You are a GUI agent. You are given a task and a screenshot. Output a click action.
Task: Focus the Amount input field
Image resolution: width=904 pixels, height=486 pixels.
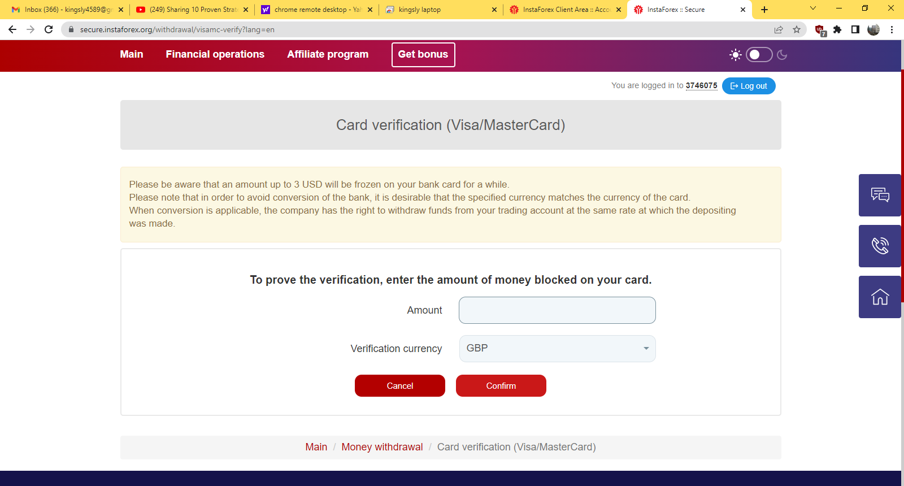click(557, 310)
